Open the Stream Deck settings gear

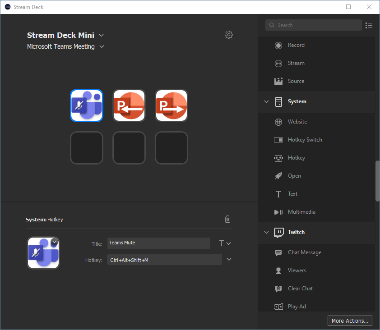229,35
